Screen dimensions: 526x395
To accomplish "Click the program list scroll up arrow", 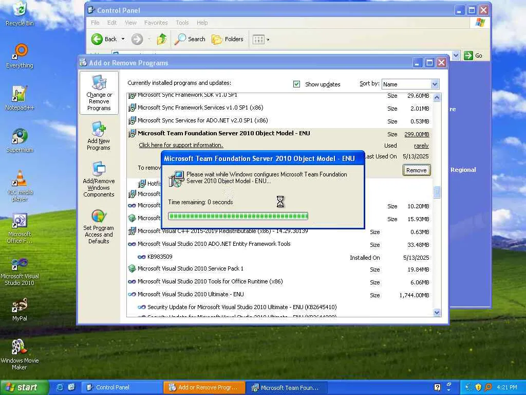I will pos(437,97).
